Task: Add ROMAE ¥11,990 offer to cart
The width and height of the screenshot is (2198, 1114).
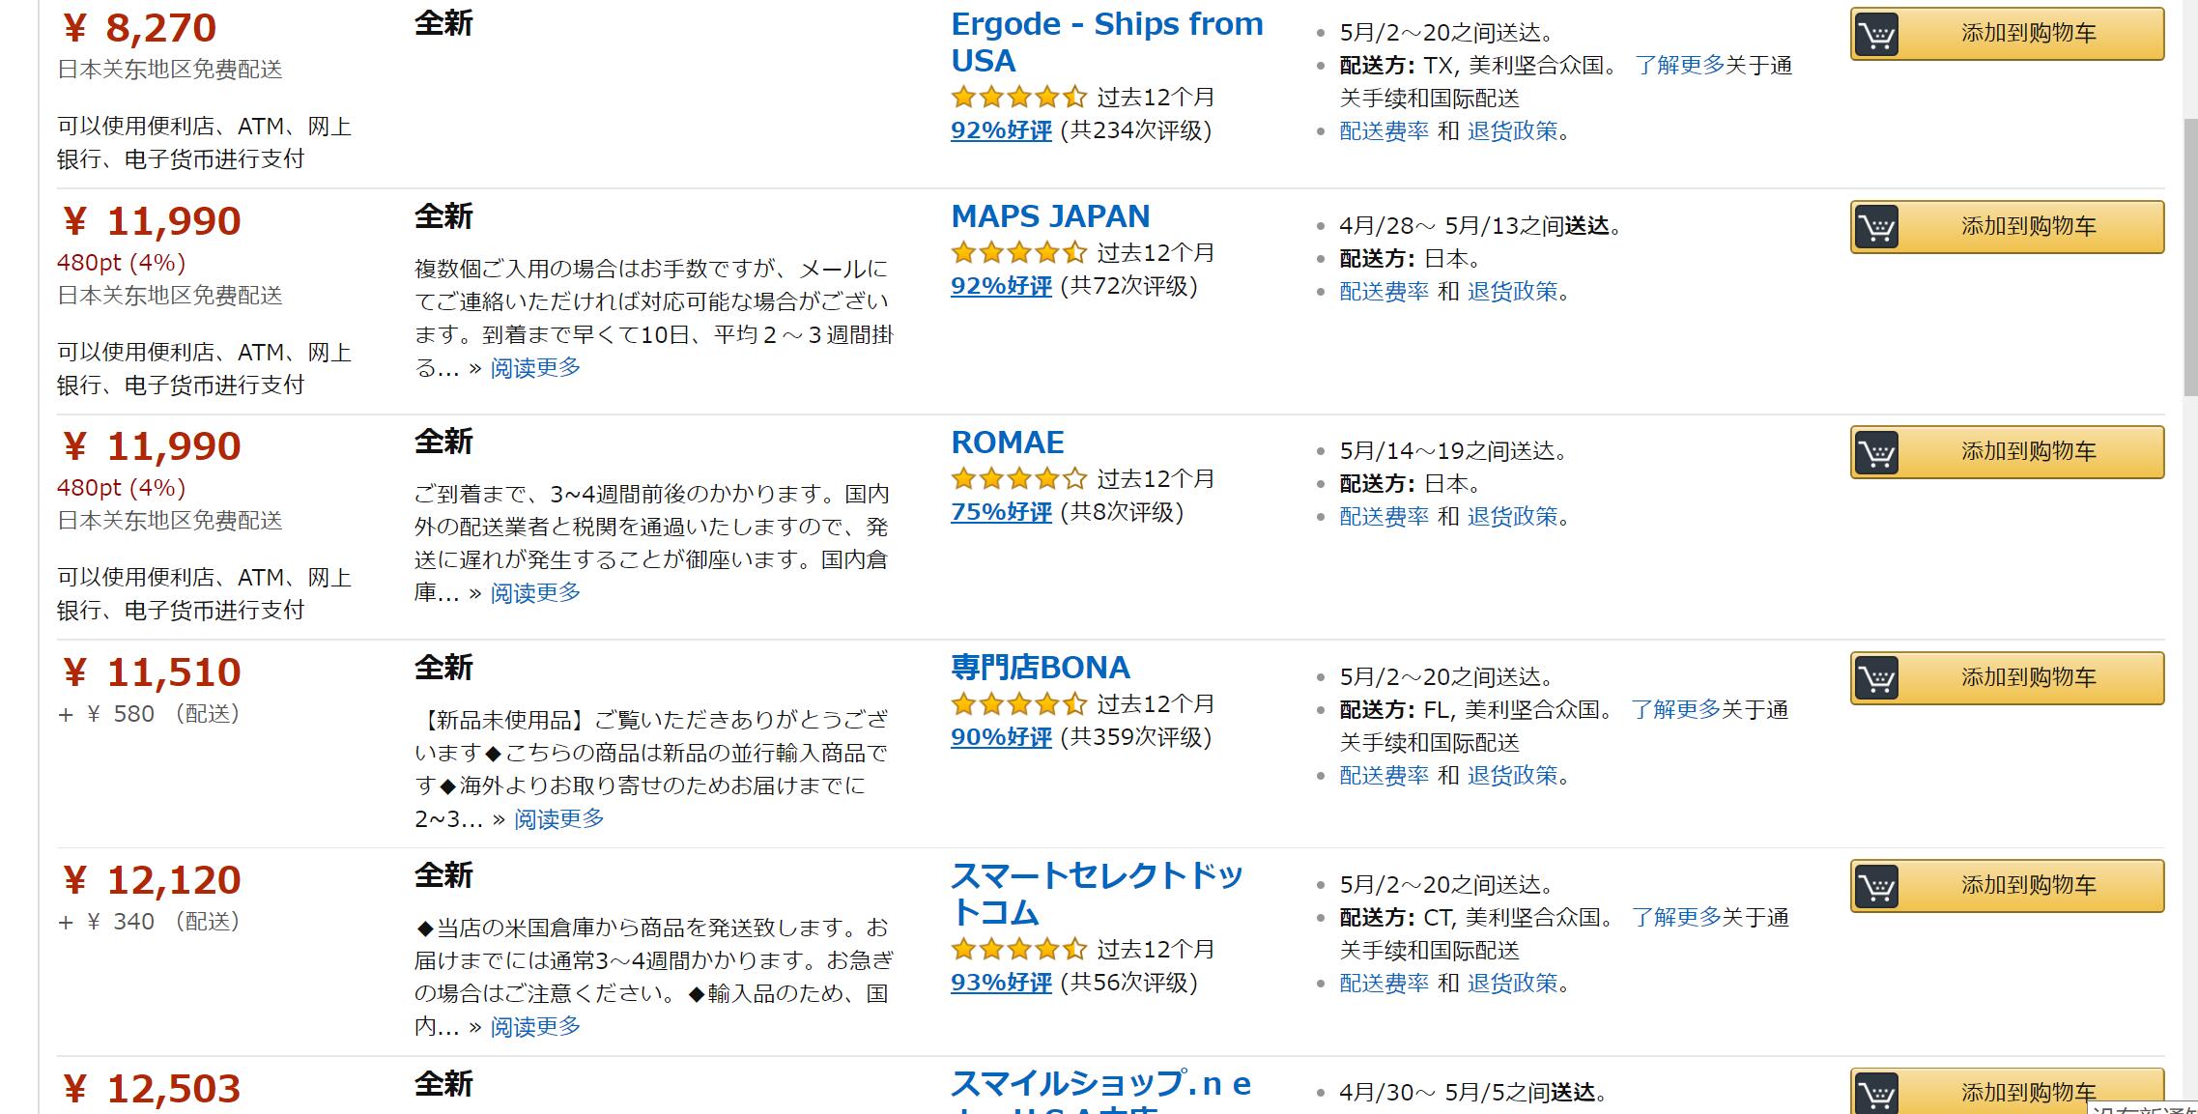Action: (x=2027, y=453)
